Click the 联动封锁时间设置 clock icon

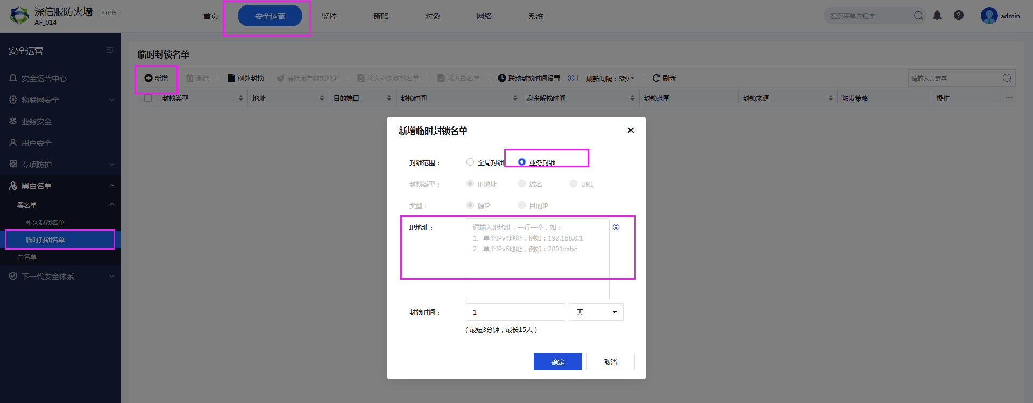point(502,78)
